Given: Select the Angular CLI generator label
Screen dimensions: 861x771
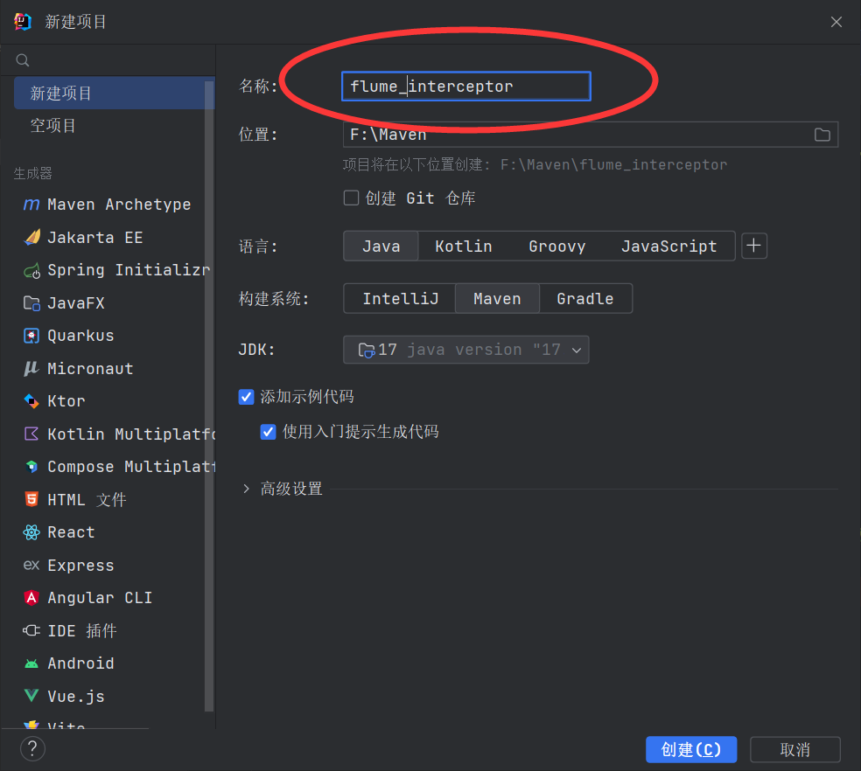Looking at the screenshot, I should tap(100, 598).
